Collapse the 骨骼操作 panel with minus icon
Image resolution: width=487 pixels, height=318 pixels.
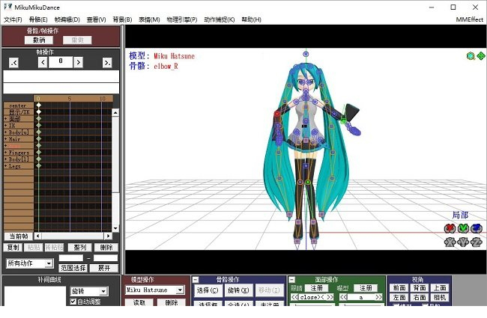(196, 280)
